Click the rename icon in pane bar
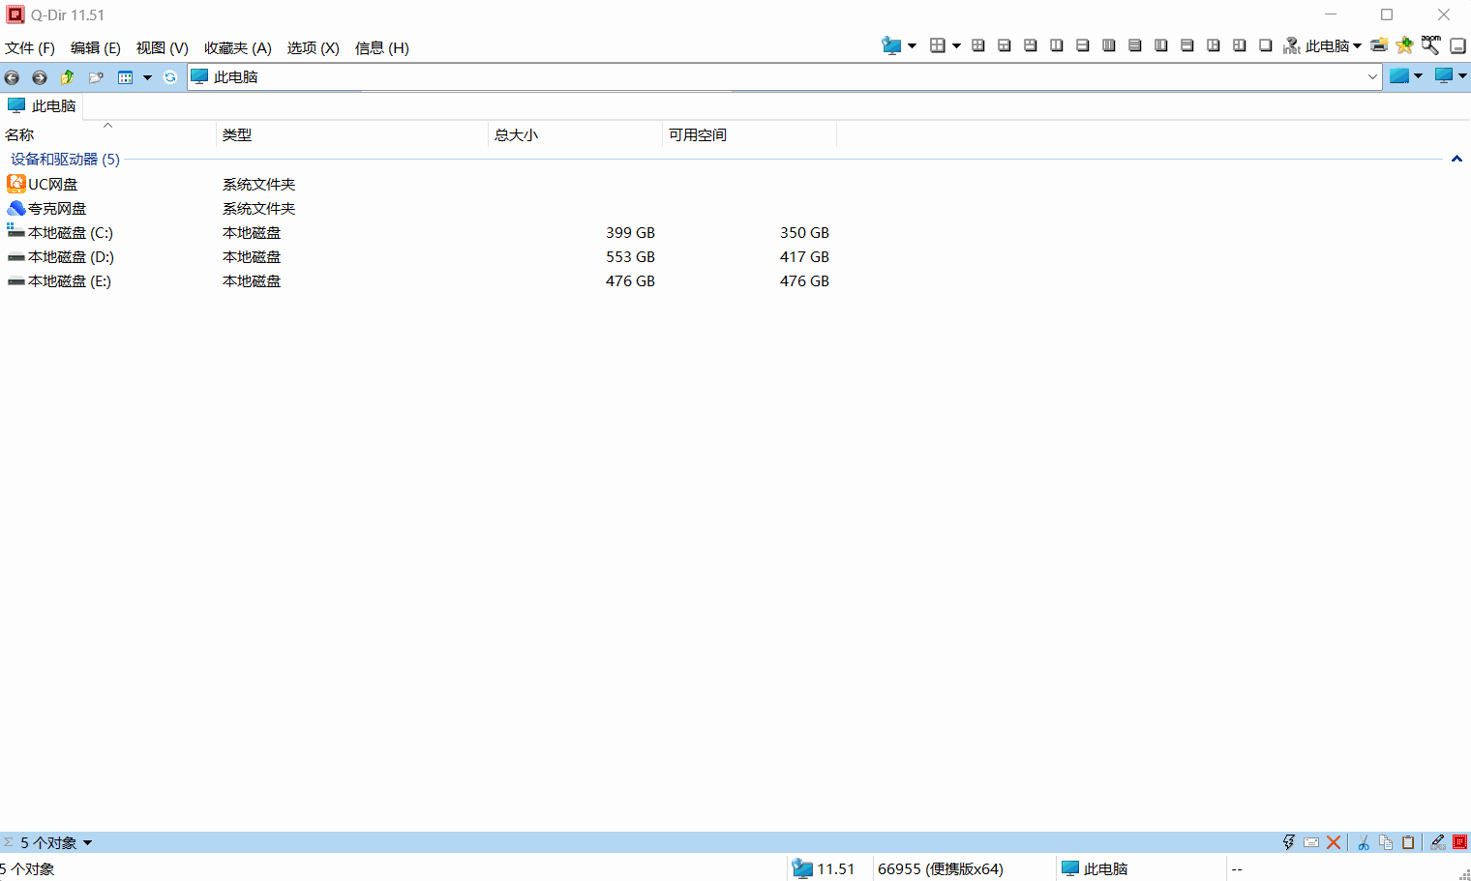 tap(1311, 842)
